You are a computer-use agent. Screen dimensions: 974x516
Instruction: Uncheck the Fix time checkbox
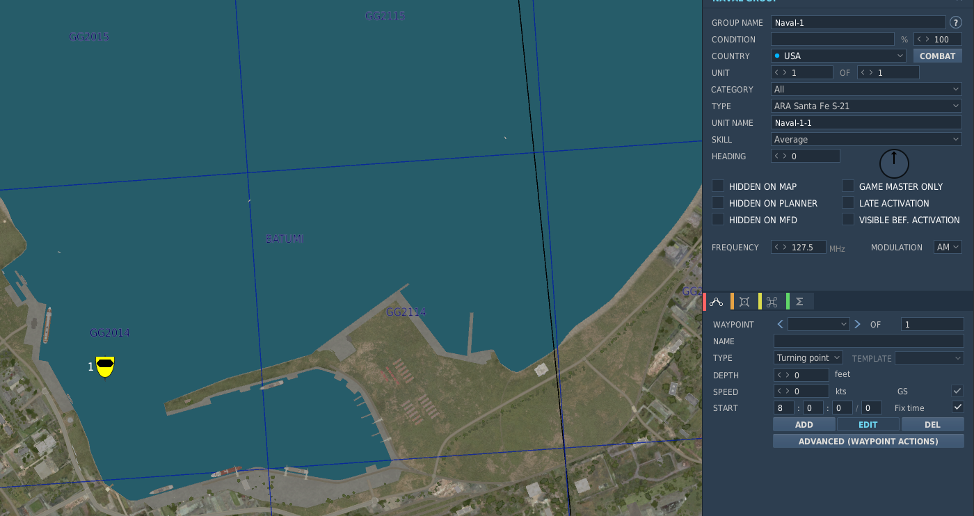[x=958, y=407]
